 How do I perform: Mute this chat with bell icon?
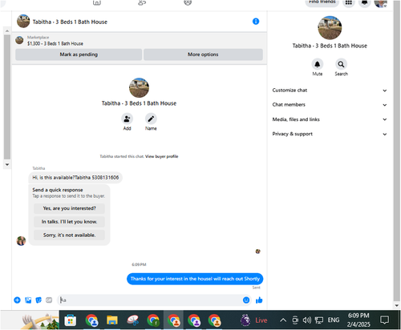pos(318,64)
